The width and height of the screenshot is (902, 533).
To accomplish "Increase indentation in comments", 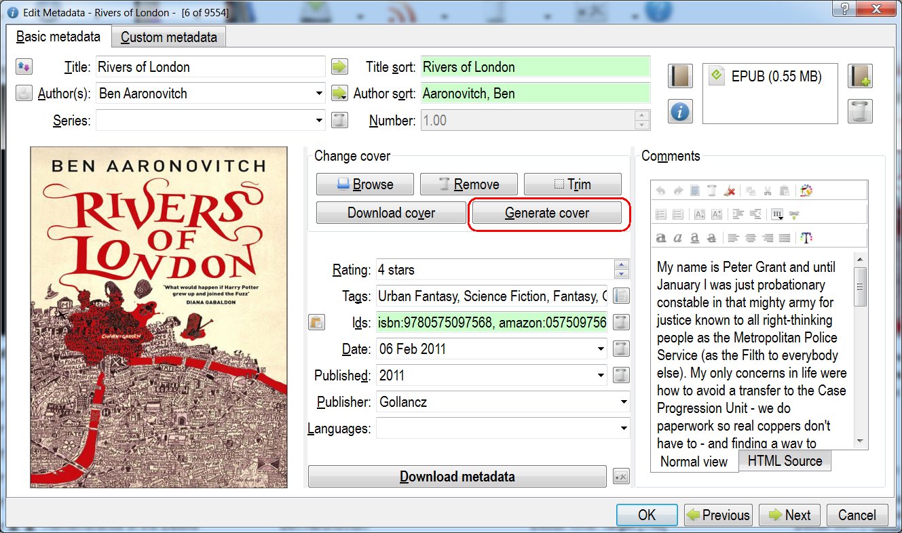I will [738, 214].
